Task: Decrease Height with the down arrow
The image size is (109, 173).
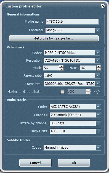Action: coord(99,69)
